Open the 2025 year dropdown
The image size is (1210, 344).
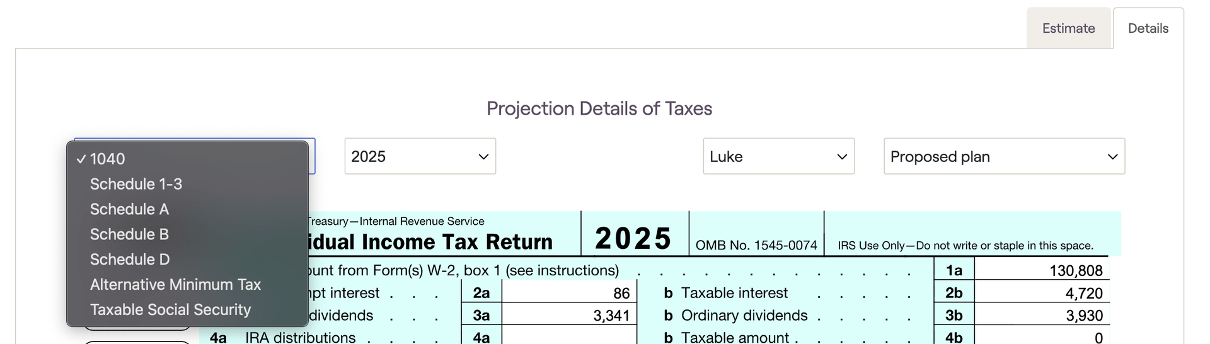point(420,156)
